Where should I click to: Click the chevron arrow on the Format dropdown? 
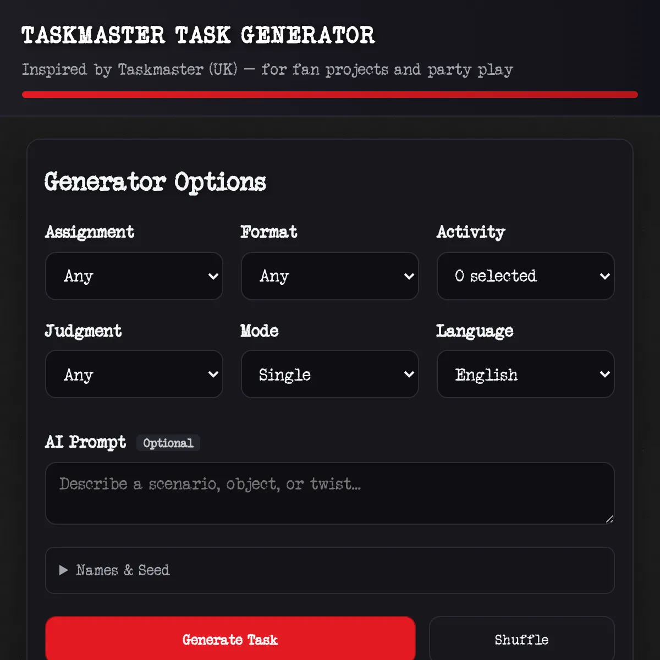[409, 277]
